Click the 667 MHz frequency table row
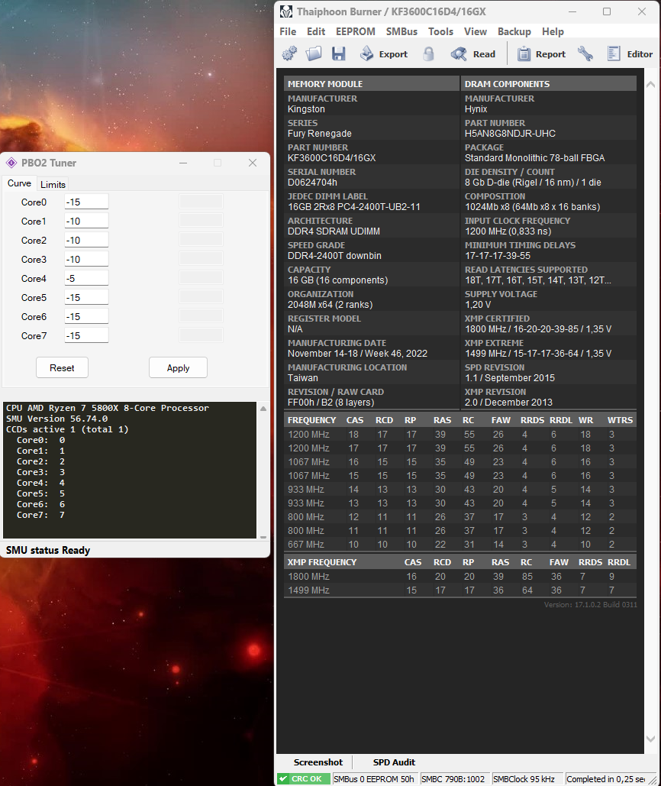This screenshot has width=661, height=786. [459, 544]
